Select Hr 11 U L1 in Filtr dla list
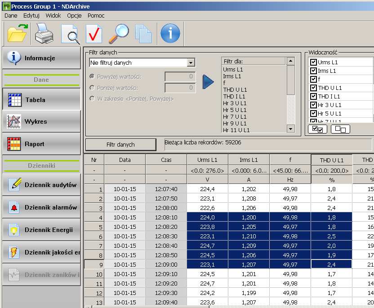 [x=236, y=130]
